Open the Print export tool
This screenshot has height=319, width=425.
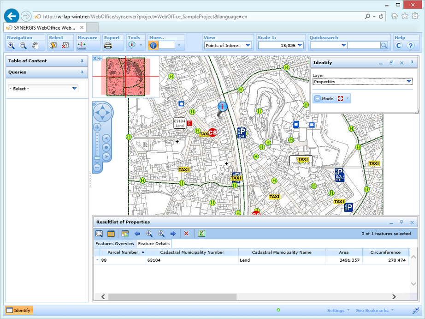(x=108, y=46)
